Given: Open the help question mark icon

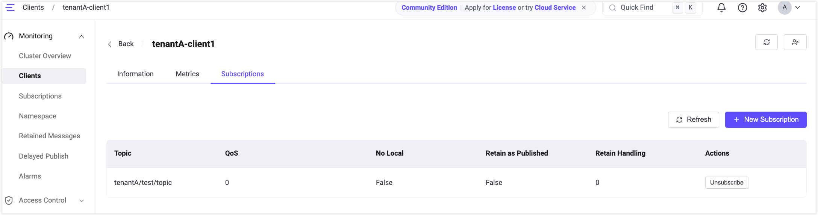Looking at the screenshot, I should [x=742, y=8].
